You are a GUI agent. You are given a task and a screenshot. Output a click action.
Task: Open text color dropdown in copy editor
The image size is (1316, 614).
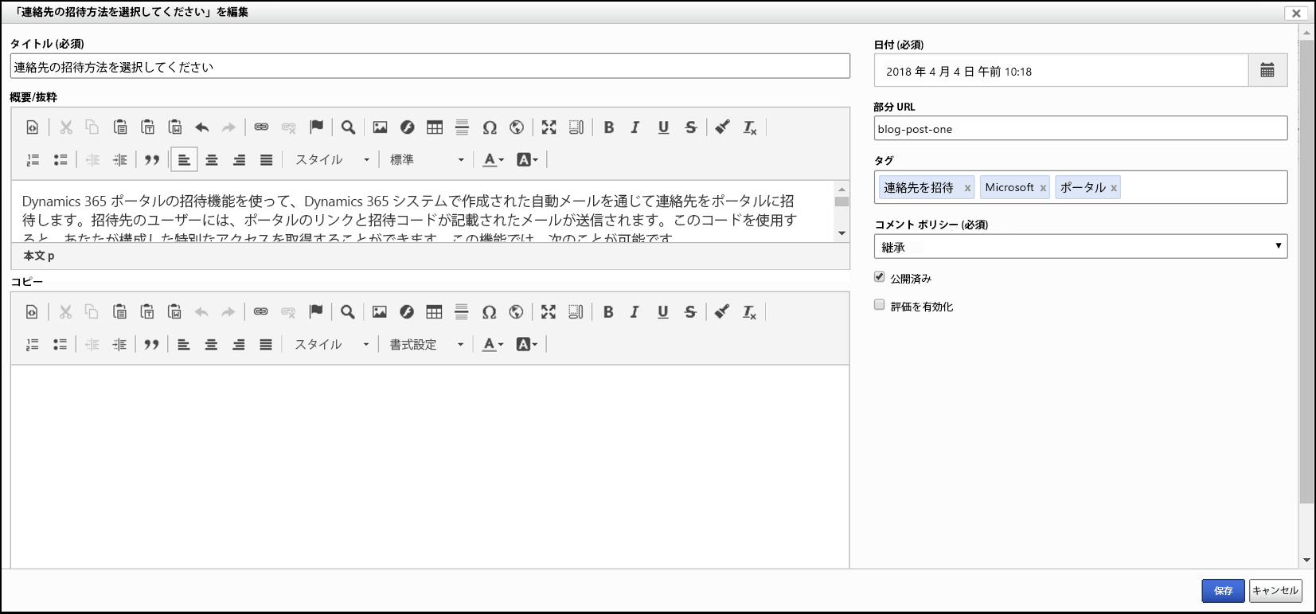[x=493, y=345]
